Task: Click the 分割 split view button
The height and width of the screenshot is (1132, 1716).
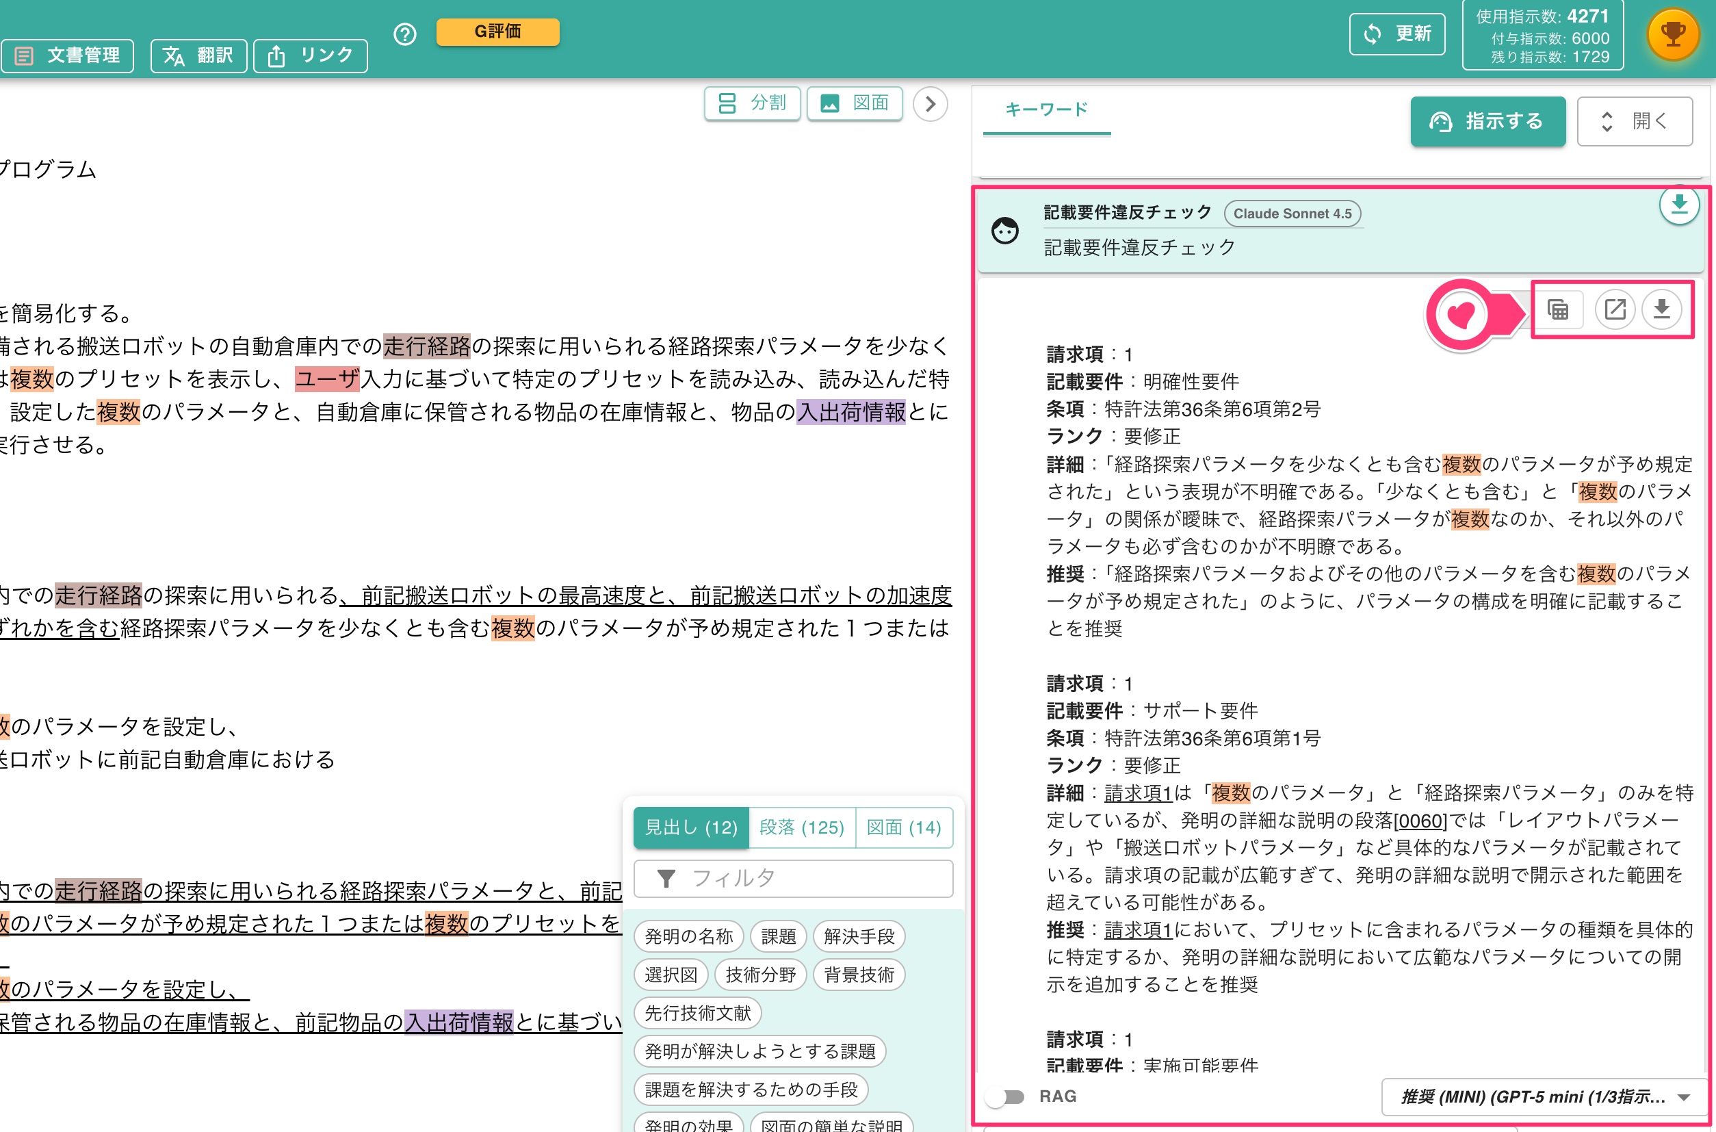Action: 752,103
